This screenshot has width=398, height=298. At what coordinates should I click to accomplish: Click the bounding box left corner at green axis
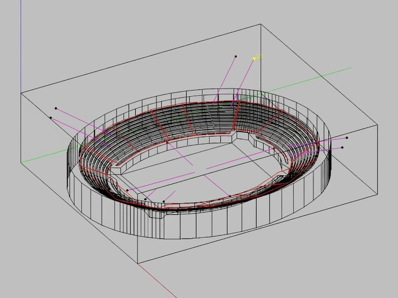click(21, 162)
